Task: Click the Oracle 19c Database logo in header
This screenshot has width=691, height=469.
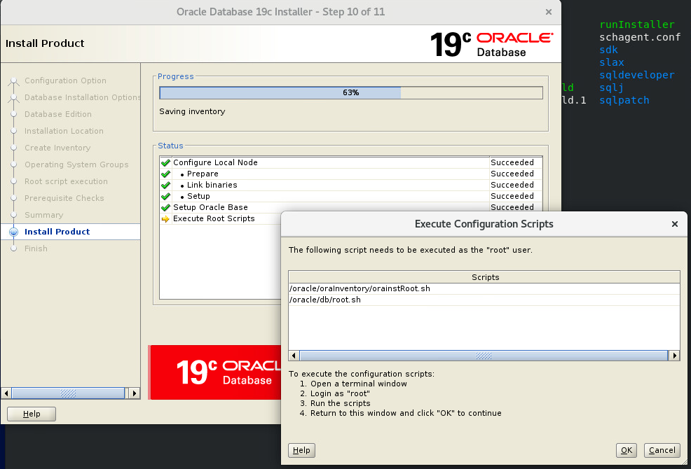Action: coord(491,44)
